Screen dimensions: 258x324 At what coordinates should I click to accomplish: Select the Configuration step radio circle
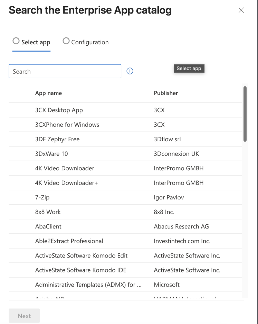66,41
